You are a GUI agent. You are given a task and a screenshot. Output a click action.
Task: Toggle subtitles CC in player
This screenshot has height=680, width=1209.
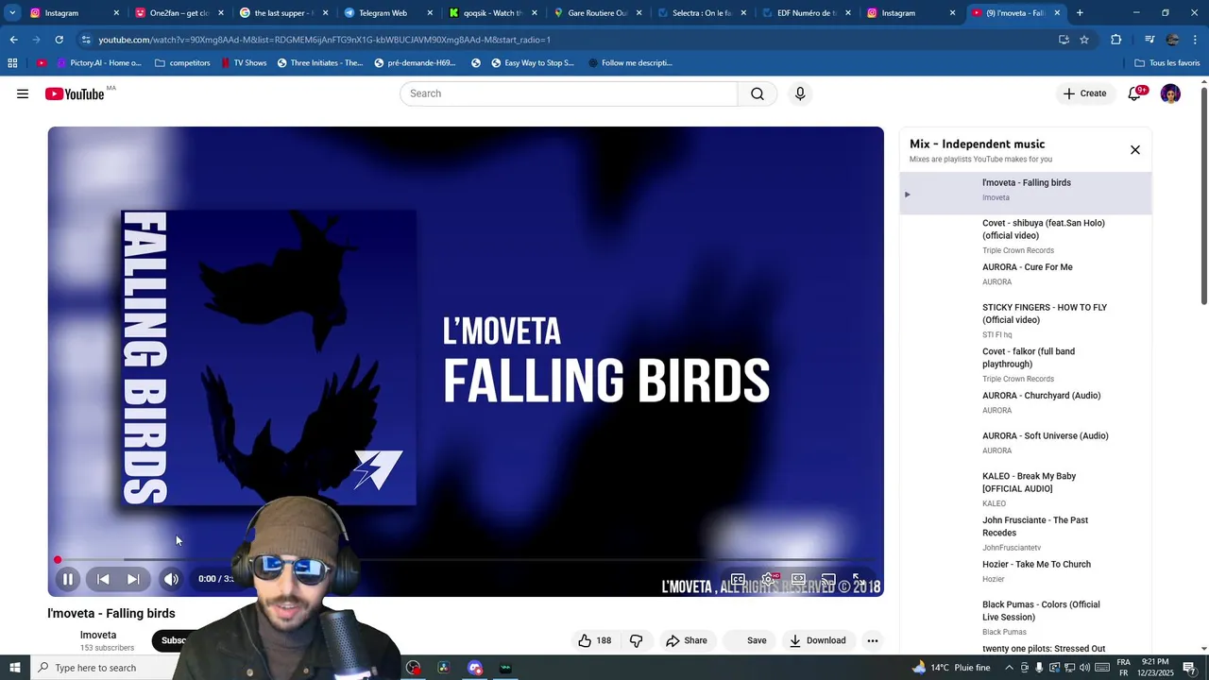(x=738, y=579)
